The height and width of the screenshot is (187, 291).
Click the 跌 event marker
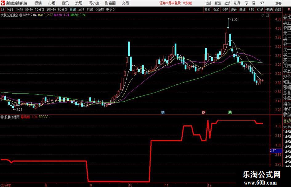click(x=230, y=112)
